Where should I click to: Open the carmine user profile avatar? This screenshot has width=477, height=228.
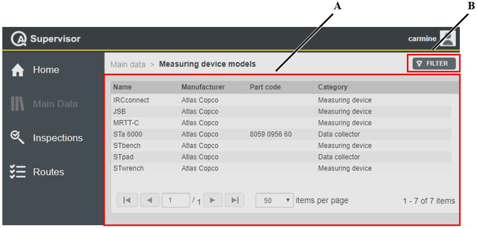coord(448,38)
